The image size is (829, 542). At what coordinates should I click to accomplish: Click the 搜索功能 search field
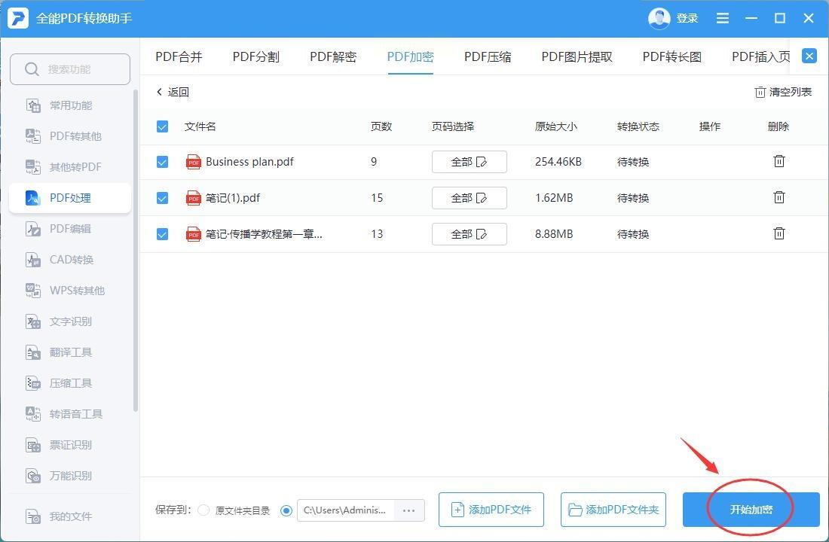tap(70, 69)
